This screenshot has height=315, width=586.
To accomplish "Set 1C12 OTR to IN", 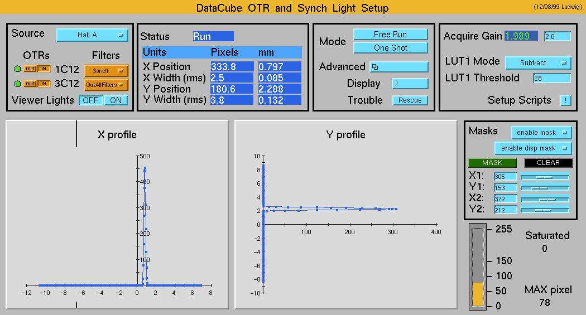I will pyautogui.click(x=44, y=70).
